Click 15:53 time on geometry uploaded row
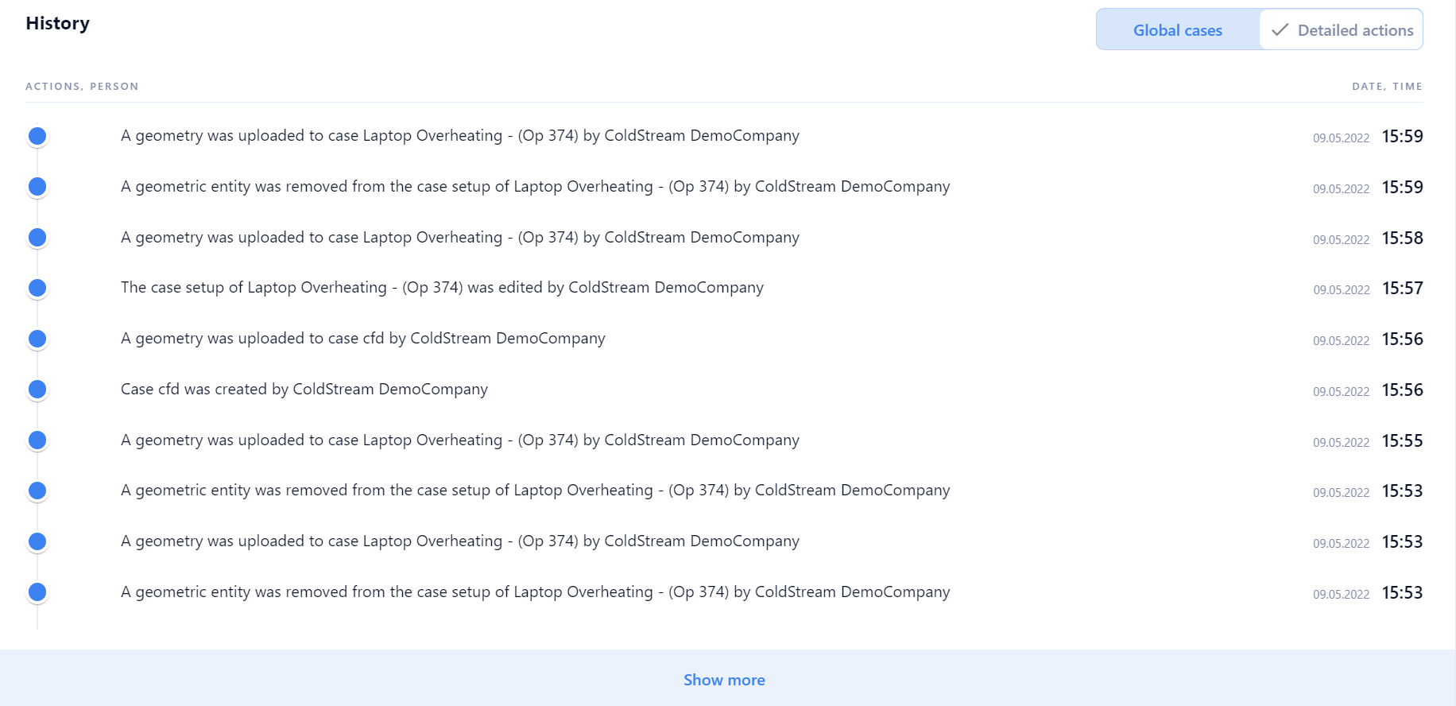Screen dimensions: 1456x706 [1402, 541]
